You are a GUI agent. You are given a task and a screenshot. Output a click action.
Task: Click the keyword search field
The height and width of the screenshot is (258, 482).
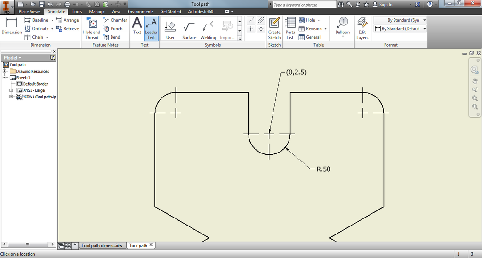[x=305, y=5]
